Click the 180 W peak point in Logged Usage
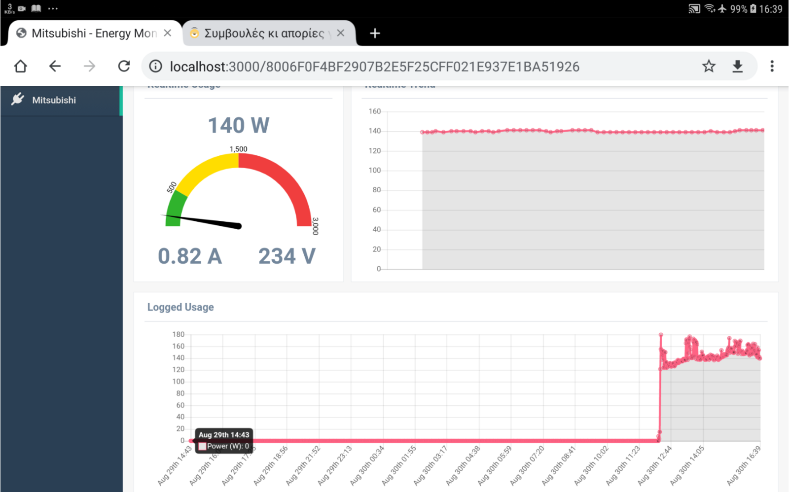The height and width of the screenshot is (492, 789). pyautogui.click(x=661, y=335)
